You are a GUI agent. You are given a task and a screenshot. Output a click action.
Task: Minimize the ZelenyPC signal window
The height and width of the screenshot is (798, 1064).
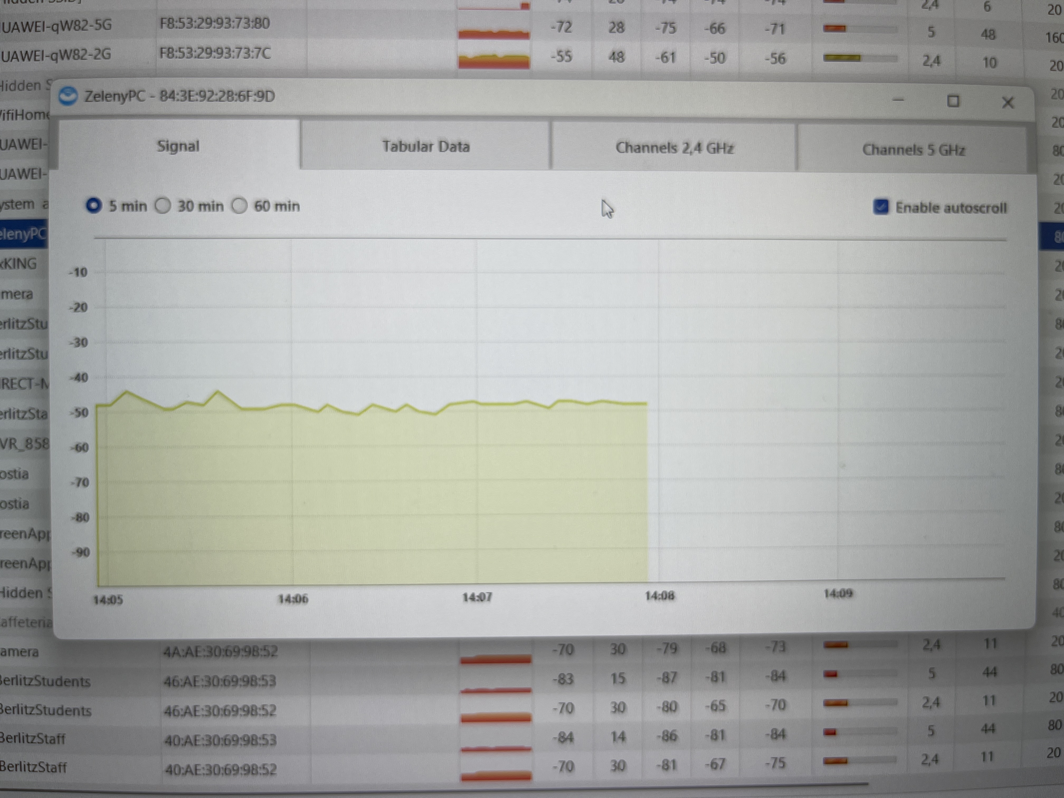(x=898, y=100)
